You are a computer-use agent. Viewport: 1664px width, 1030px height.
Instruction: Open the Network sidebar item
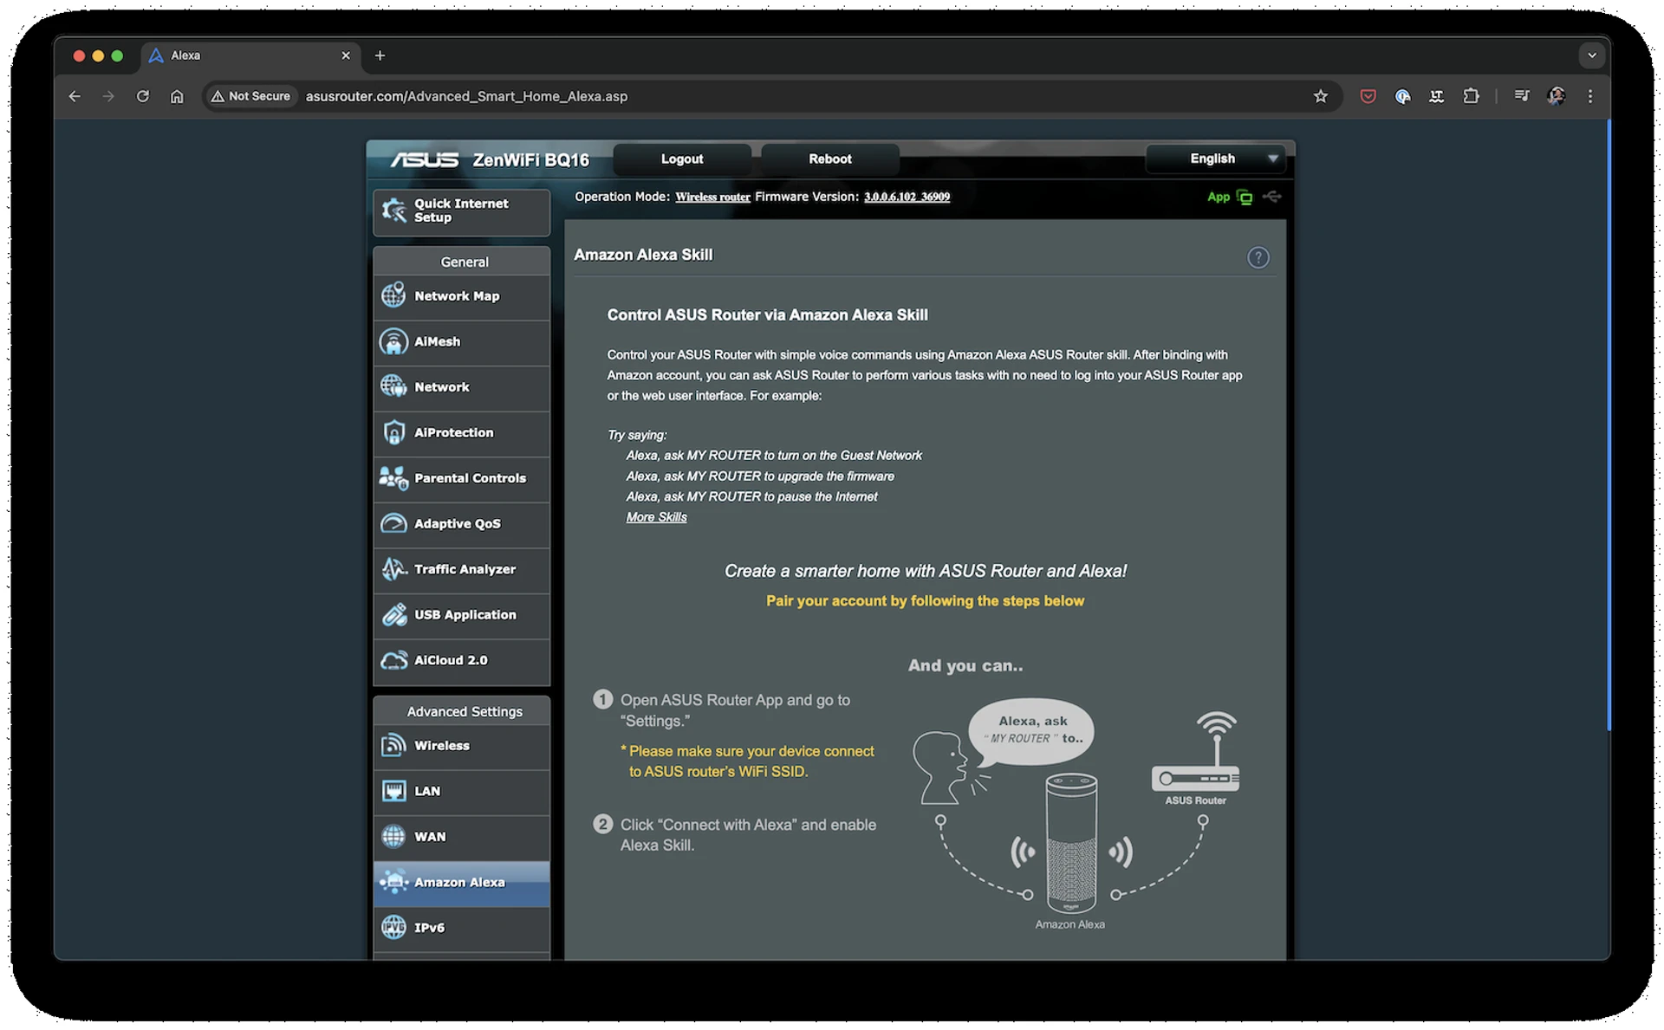[461, 387]
